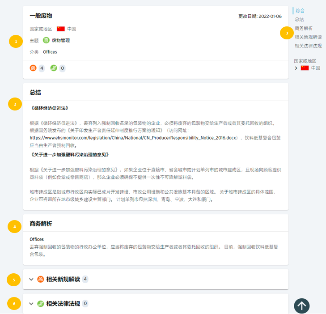Click the scroll-to-top arrow button
Image resolution: width=326 pixels, height=314 pixels.
click(302, 306)
